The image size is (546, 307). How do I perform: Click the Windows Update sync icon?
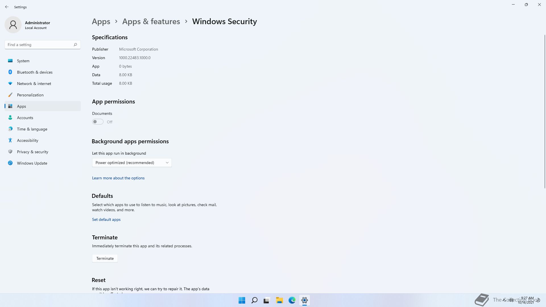[10, 163]
